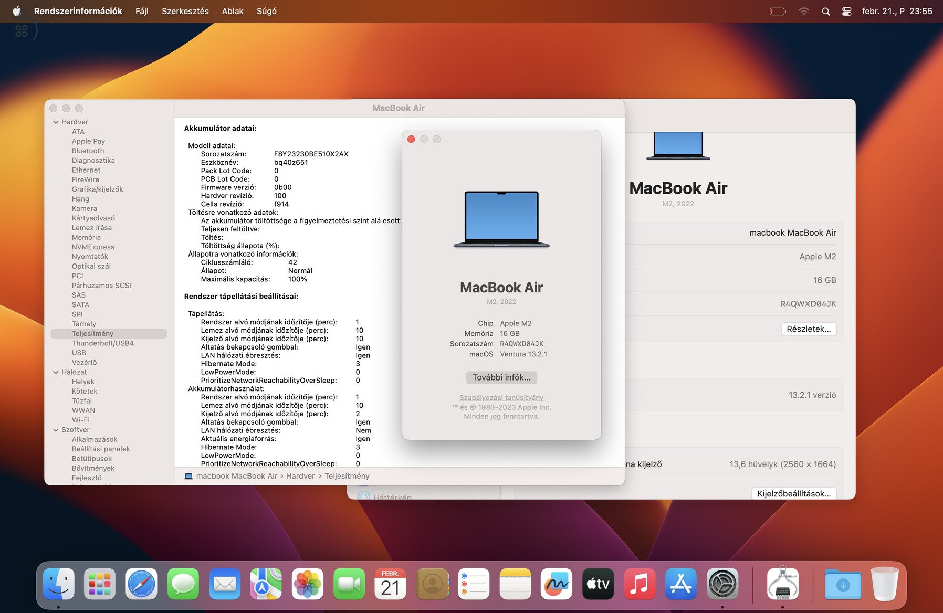943x613 pixels.
Task: Click Hardver in the bottom path bar
Action: coord(300,476)
